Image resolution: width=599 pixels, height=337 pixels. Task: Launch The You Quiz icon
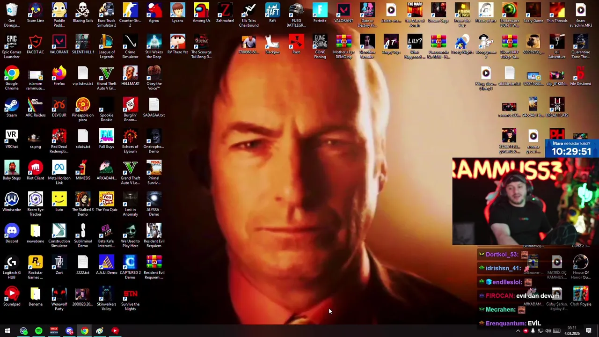[x=106, y=202]
